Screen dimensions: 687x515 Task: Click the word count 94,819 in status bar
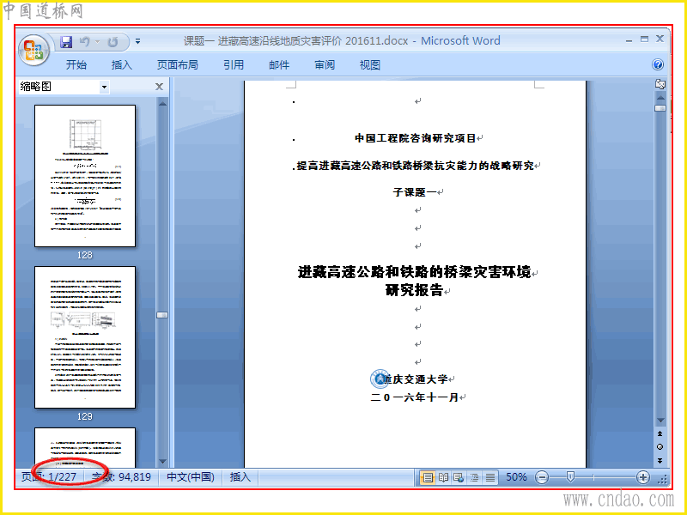121,477
